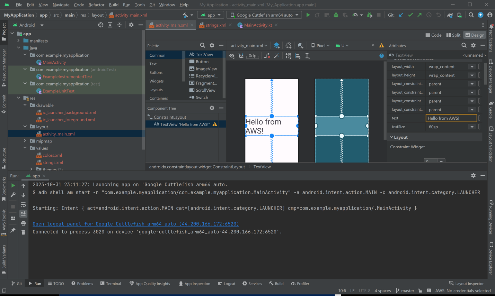
Task: Run the app with the green play button
Action: pyautogui.click(x=308, y=15)
